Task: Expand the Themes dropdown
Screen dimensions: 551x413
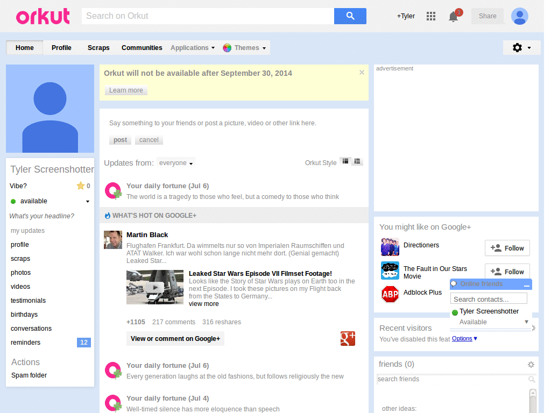Action: point(250,48)
